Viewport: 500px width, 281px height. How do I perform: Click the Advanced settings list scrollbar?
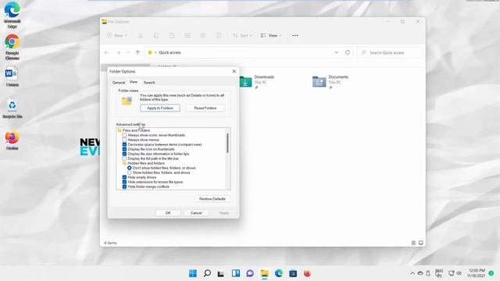(227, 143)
